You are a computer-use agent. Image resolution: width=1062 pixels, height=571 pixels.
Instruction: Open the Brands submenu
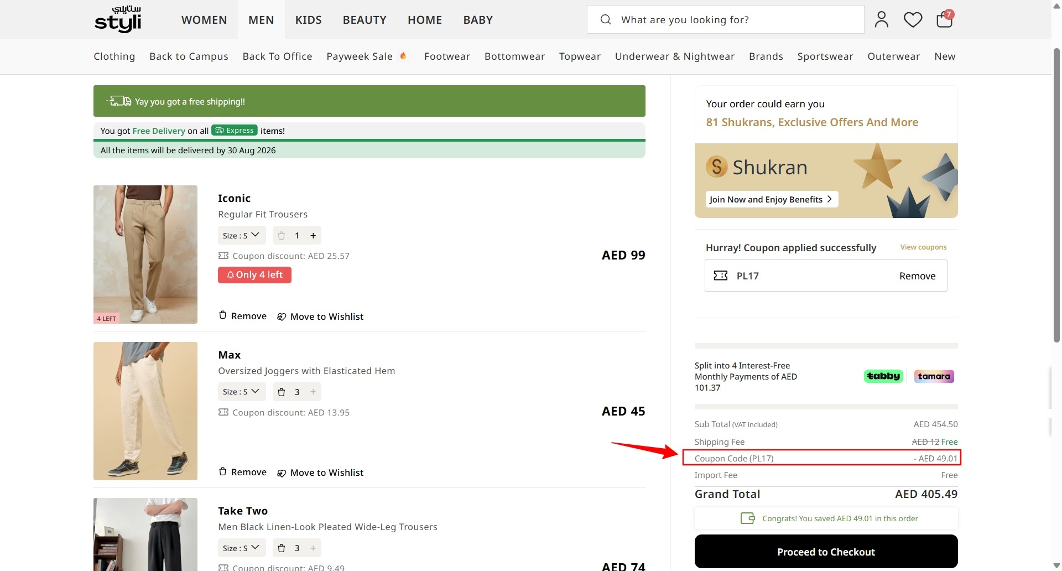pyautogui.click(x=766, y=56)
